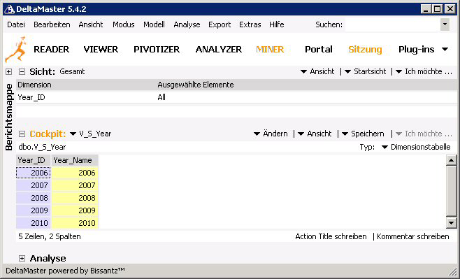Click the table vertical scrollbar thumb
Screen dimensions: 460x279
(x=451, y=191)
